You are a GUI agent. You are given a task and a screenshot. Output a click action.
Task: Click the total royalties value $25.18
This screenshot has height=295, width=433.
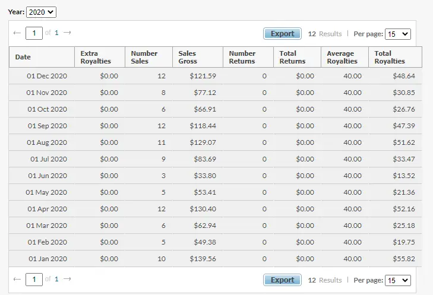coord(404,226)
